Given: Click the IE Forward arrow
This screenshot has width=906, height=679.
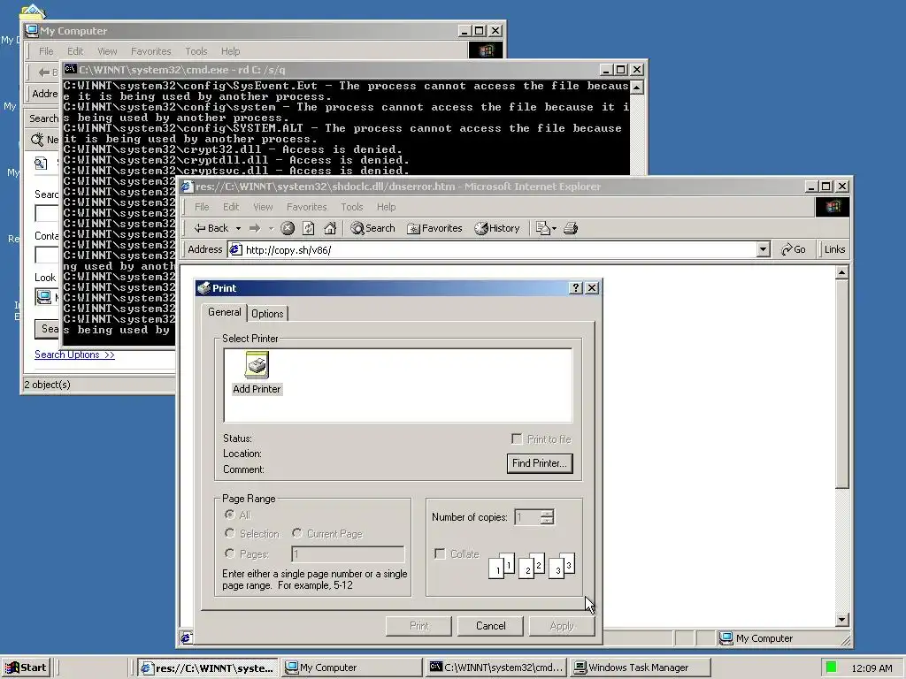Looking at the screenshot, I should [255, 229].
